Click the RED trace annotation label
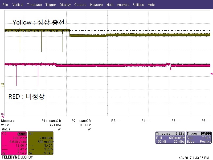Image resolution: width=213 pixels, height=160 pixels. [x=26, y=96]
